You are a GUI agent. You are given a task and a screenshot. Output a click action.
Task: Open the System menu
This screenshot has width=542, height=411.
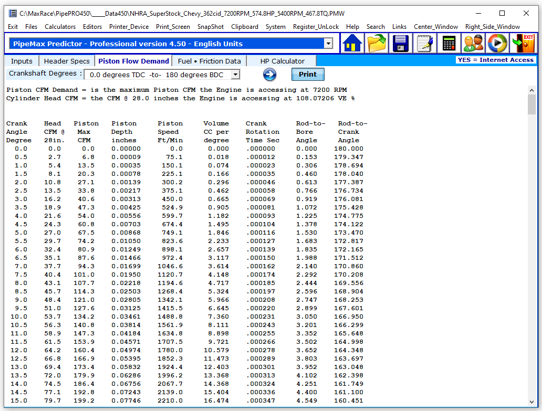276,27
